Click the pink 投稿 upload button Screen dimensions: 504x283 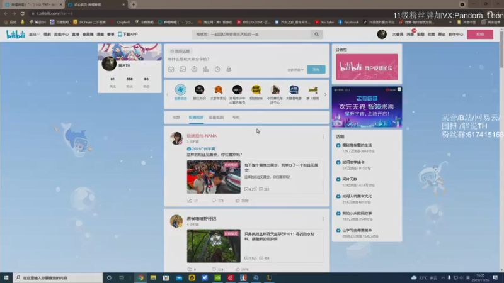(480, 35)
